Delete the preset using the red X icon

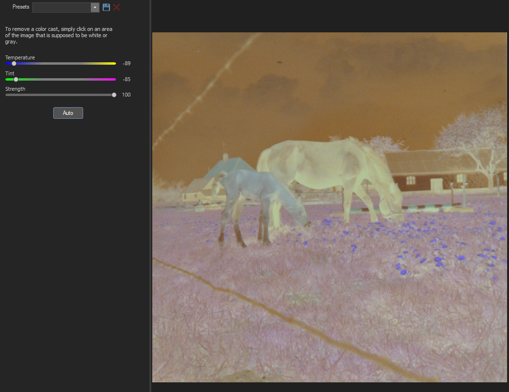click(116, 7)
